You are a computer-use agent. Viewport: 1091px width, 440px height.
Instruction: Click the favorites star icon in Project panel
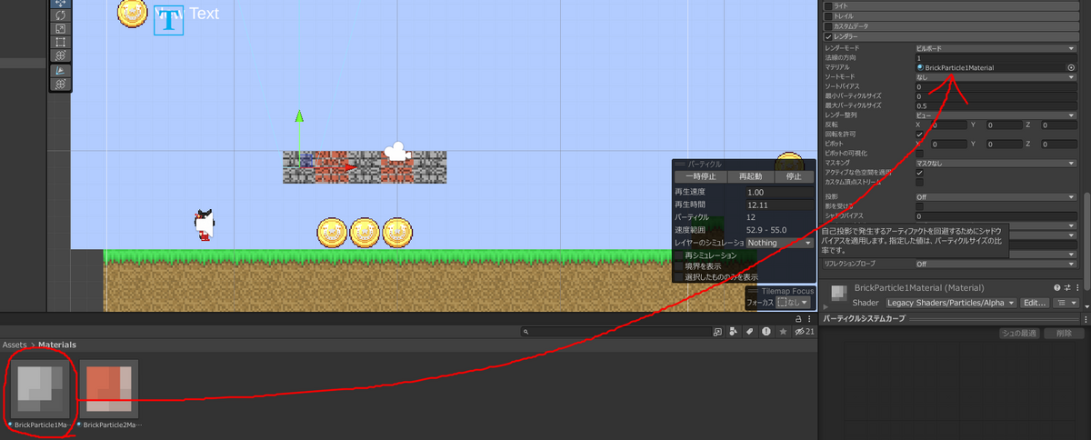pyautogui.click(x=783, y=333)
